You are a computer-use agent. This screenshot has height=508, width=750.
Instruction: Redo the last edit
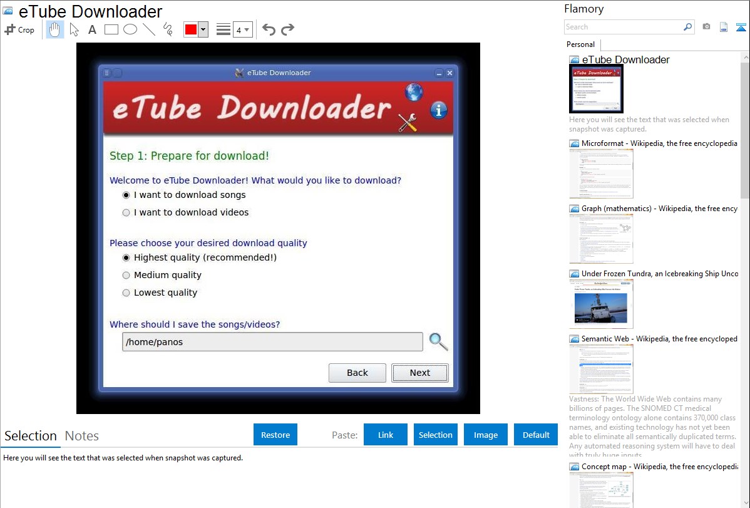coord(287,29)
